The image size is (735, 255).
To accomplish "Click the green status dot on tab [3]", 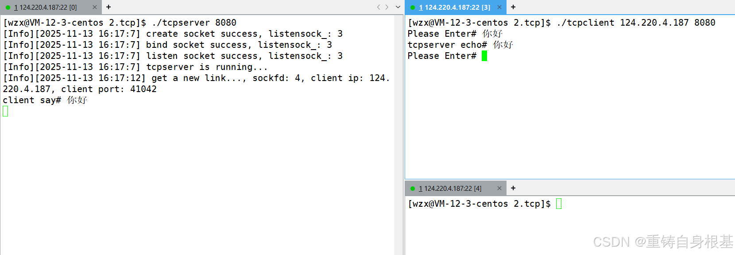I will pos(413,8).
